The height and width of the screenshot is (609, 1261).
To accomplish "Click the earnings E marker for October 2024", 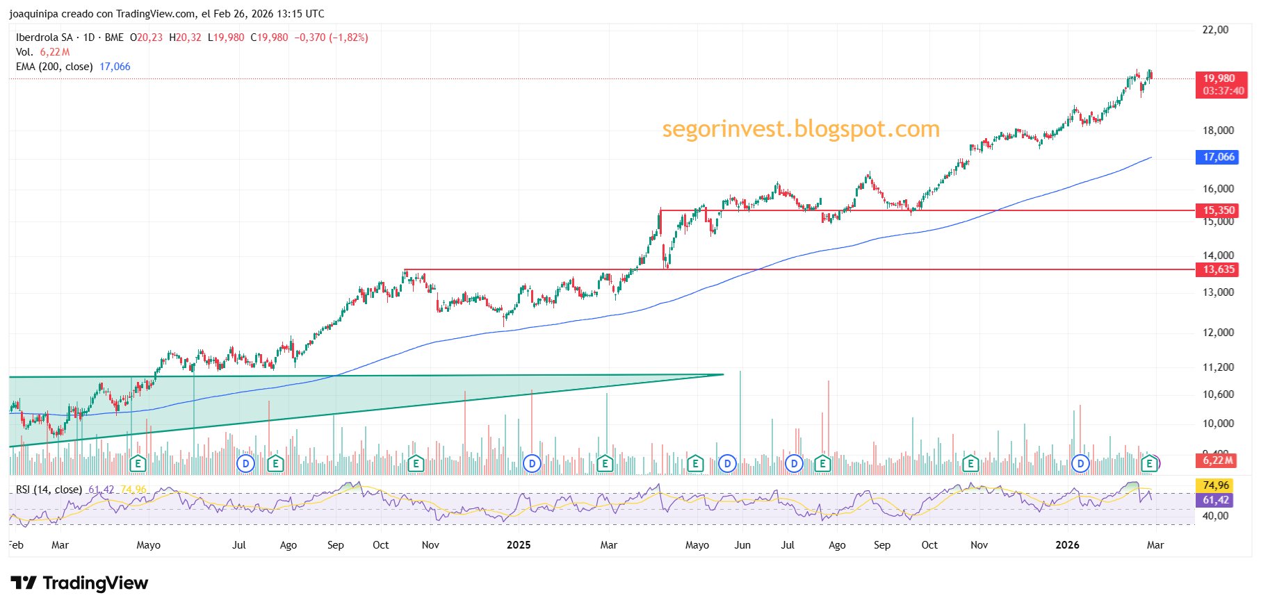I will click(x=416, y=463).
